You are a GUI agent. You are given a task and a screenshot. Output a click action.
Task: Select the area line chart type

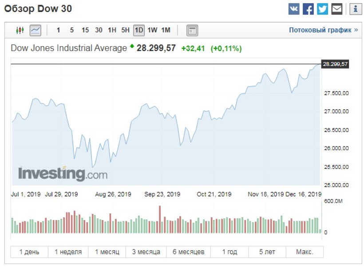[x=36, y=30]
